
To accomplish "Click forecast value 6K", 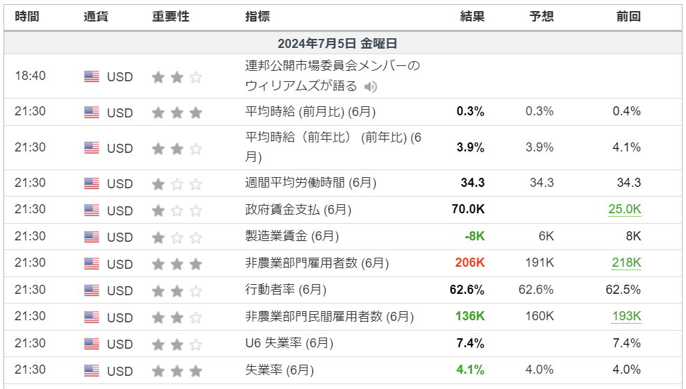I will [x=546, y=236].
